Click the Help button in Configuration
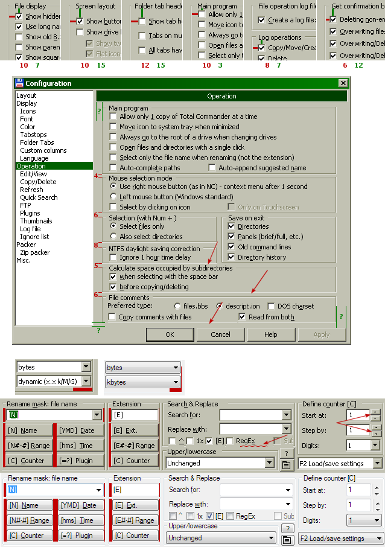Viewport: 385px width, 547px height. point(270,334)
